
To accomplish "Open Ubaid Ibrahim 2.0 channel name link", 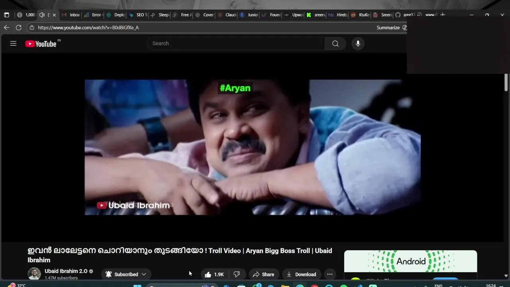I will tap(66, 271).
